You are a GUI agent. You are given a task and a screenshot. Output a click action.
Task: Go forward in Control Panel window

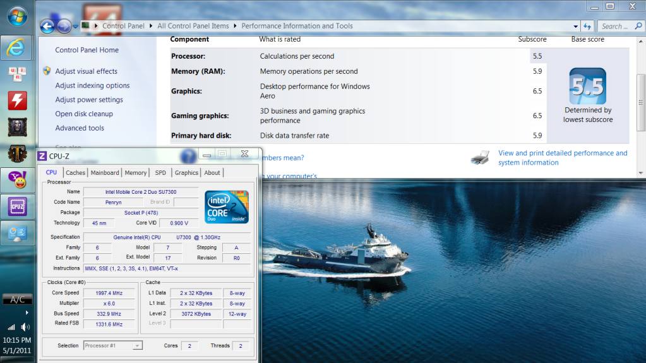pyautogui.click(x=64, y=27)
